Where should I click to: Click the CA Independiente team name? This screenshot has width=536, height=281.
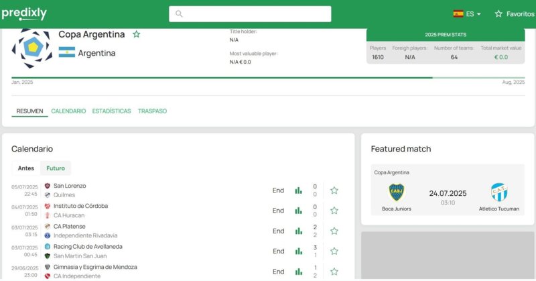(77, 276)
